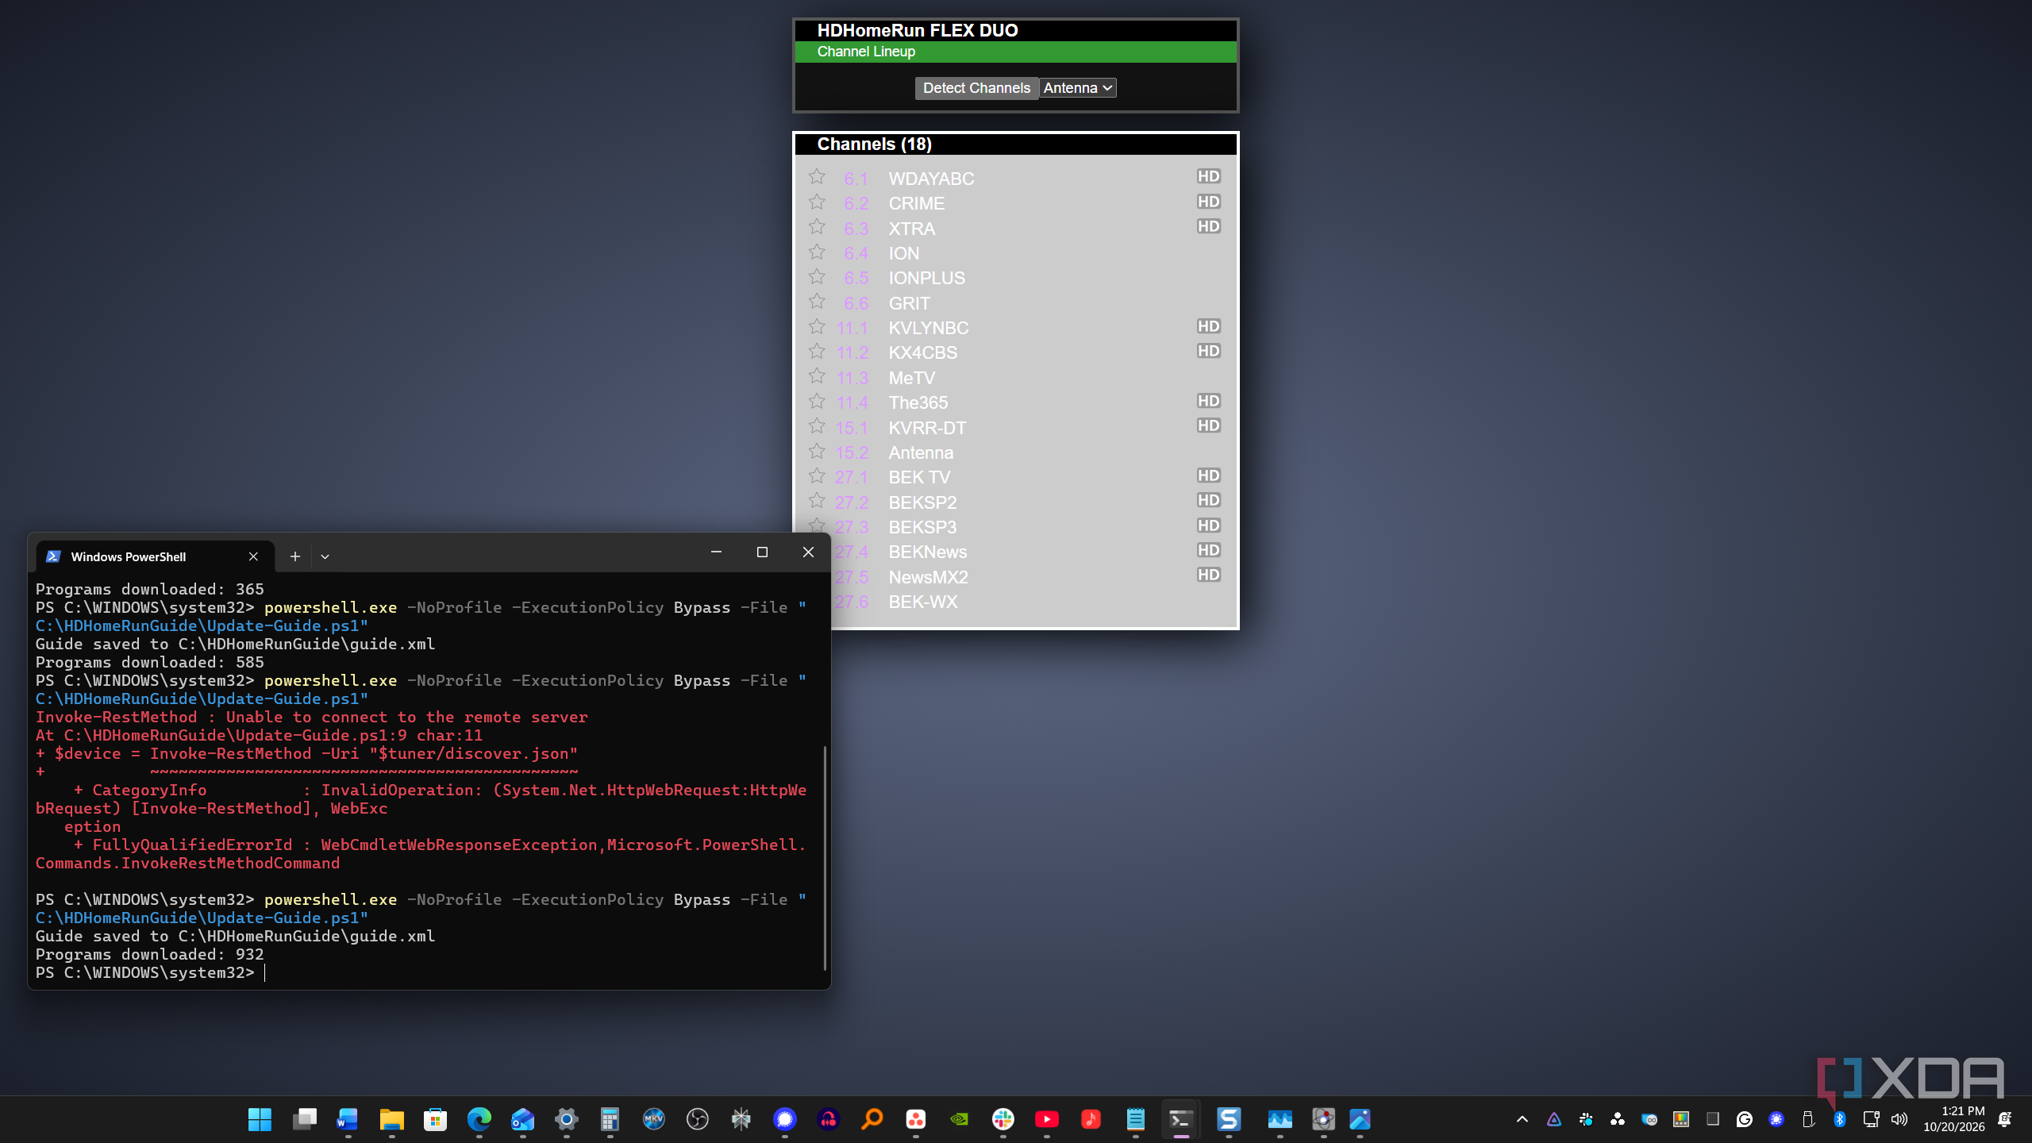The height and width of the screenshot is (1143, 2032).
Task: Toggle star next to 15.1 KVRR-DT
Action: click(x=817, y=426)
